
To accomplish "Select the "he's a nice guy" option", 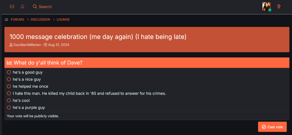I will [x=9, y=79].
